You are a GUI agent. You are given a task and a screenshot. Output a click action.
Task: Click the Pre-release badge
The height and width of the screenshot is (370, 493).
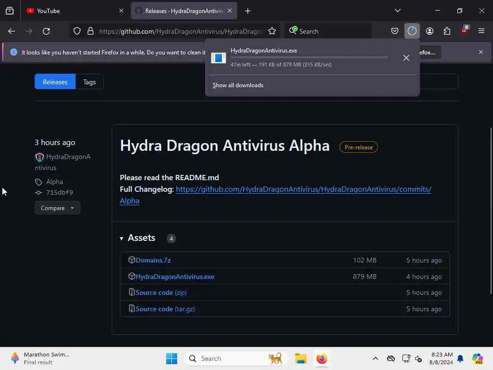[358, 147]
